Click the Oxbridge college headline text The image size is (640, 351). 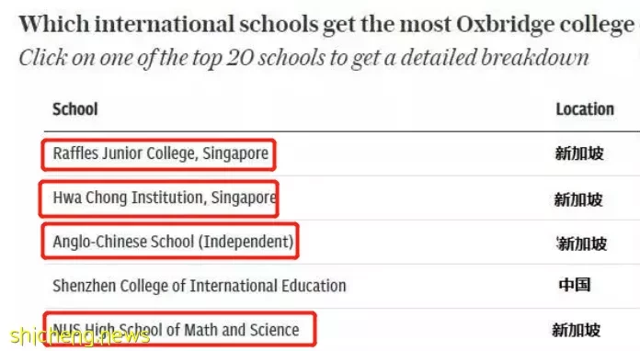[x=326, y=24]
